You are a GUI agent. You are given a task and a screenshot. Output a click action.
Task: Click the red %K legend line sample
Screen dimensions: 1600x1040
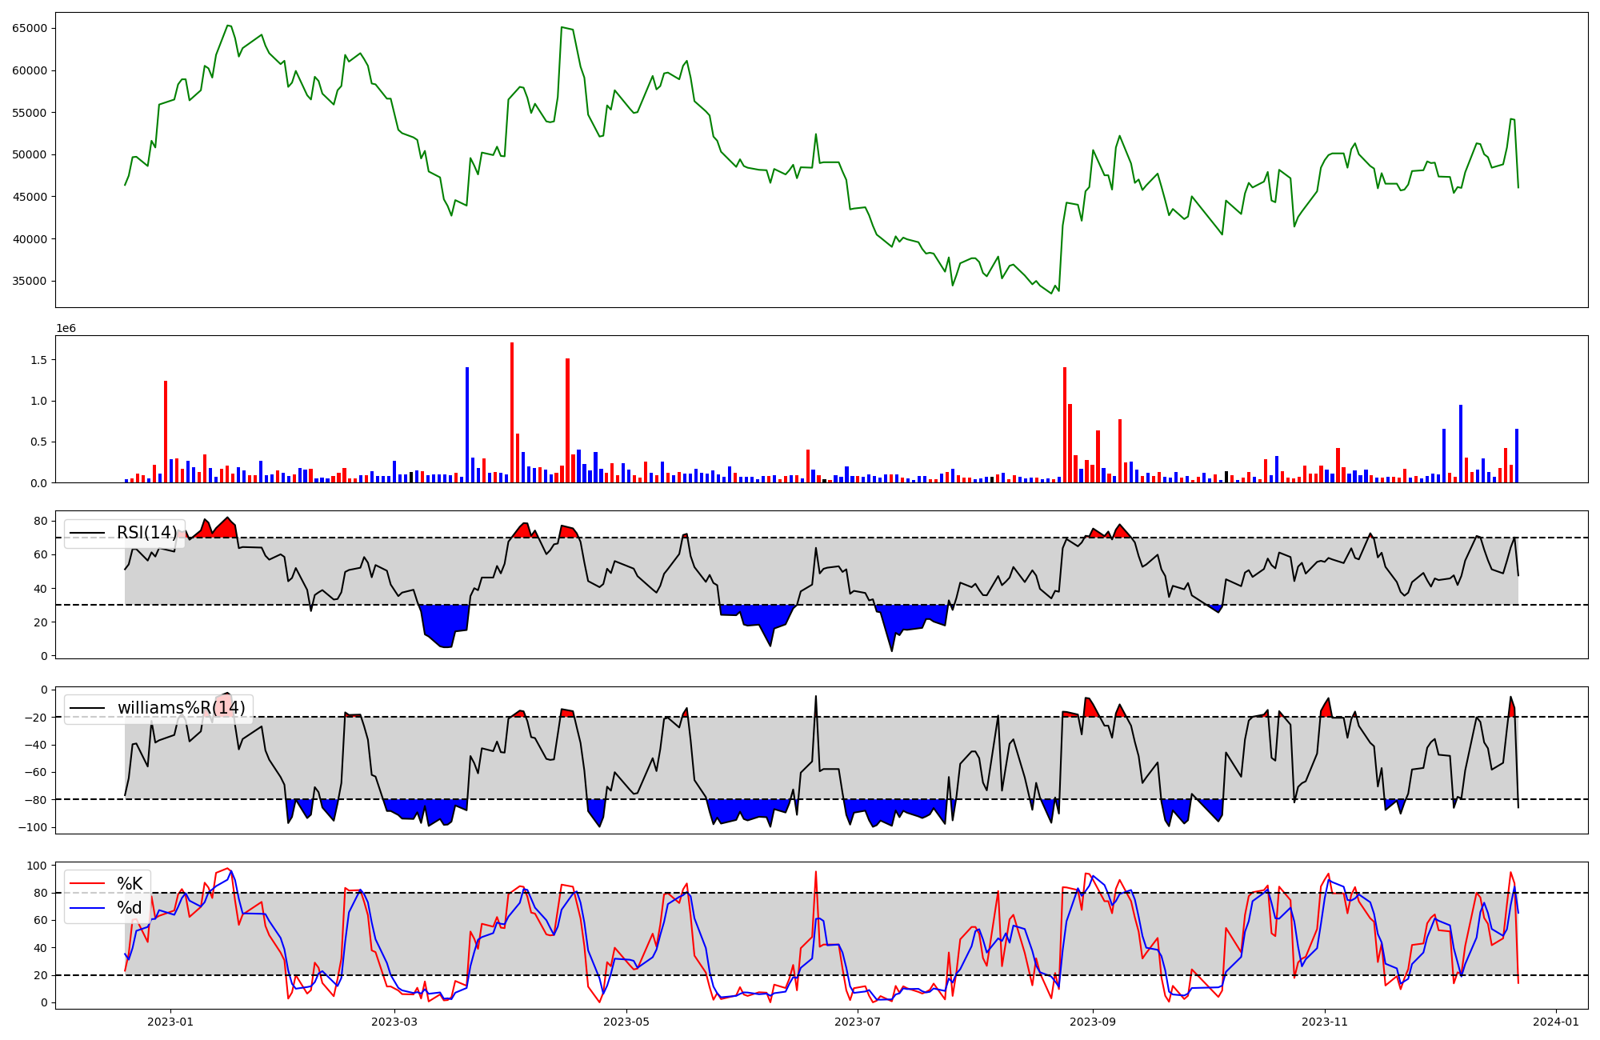click(87, 884)
